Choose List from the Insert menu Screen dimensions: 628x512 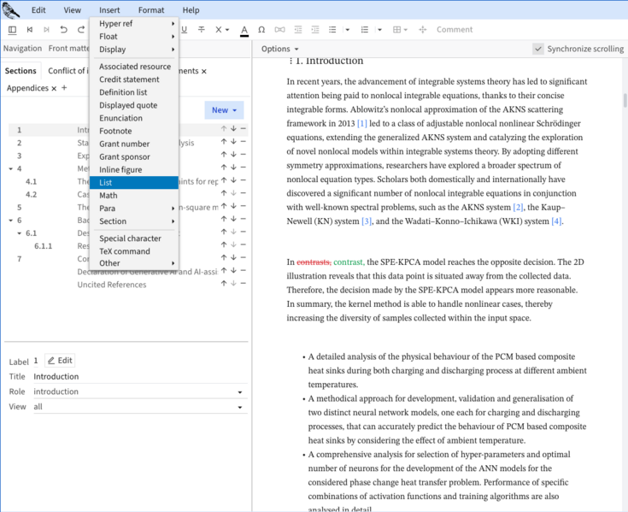(x=134, y=183)
